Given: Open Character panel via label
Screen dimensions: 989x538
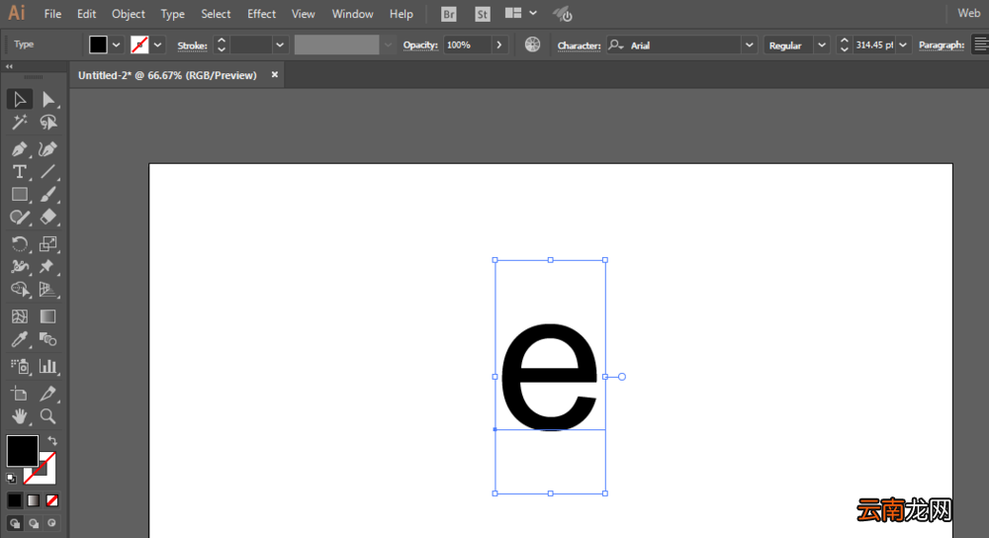Looking at the screenshot, I should (579, 45).
